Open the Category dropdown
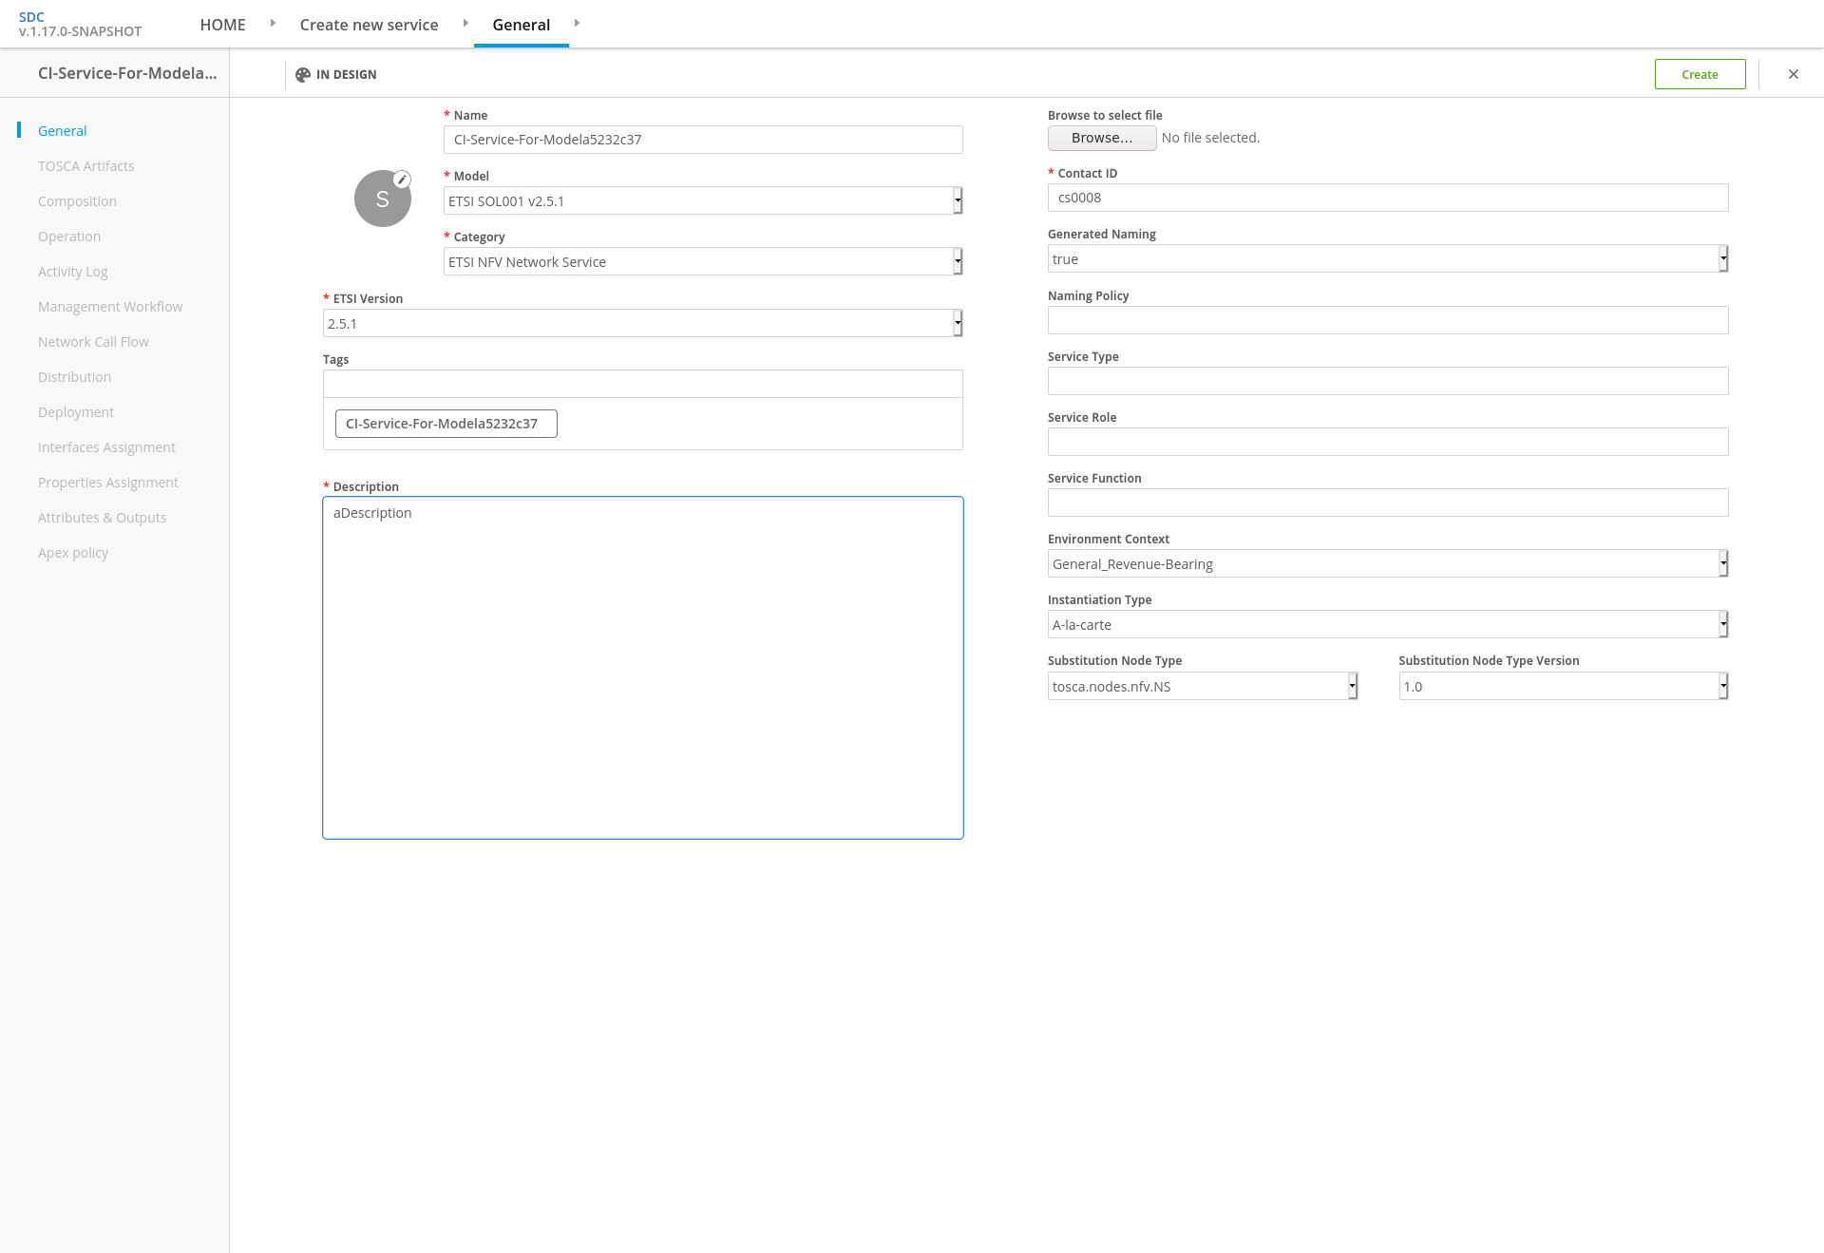1824x1253 pixels. click(x=703, y=261)
